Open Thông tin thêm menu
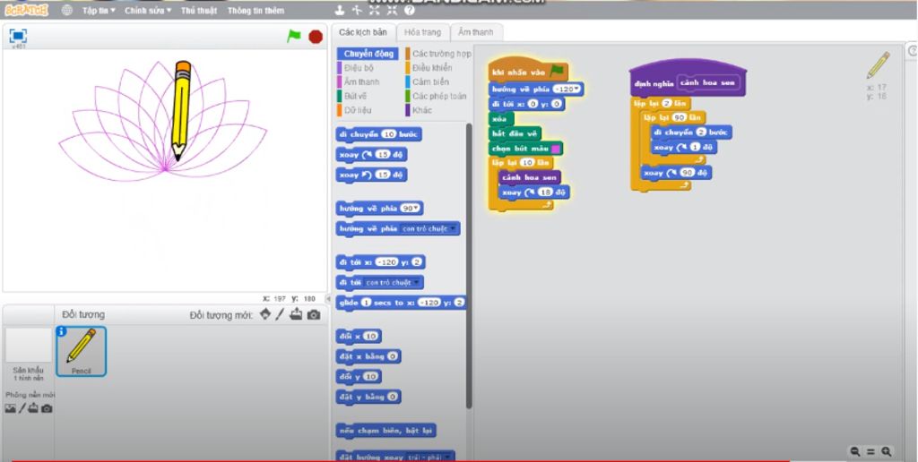918x462 pixels. tap(255, 11)
